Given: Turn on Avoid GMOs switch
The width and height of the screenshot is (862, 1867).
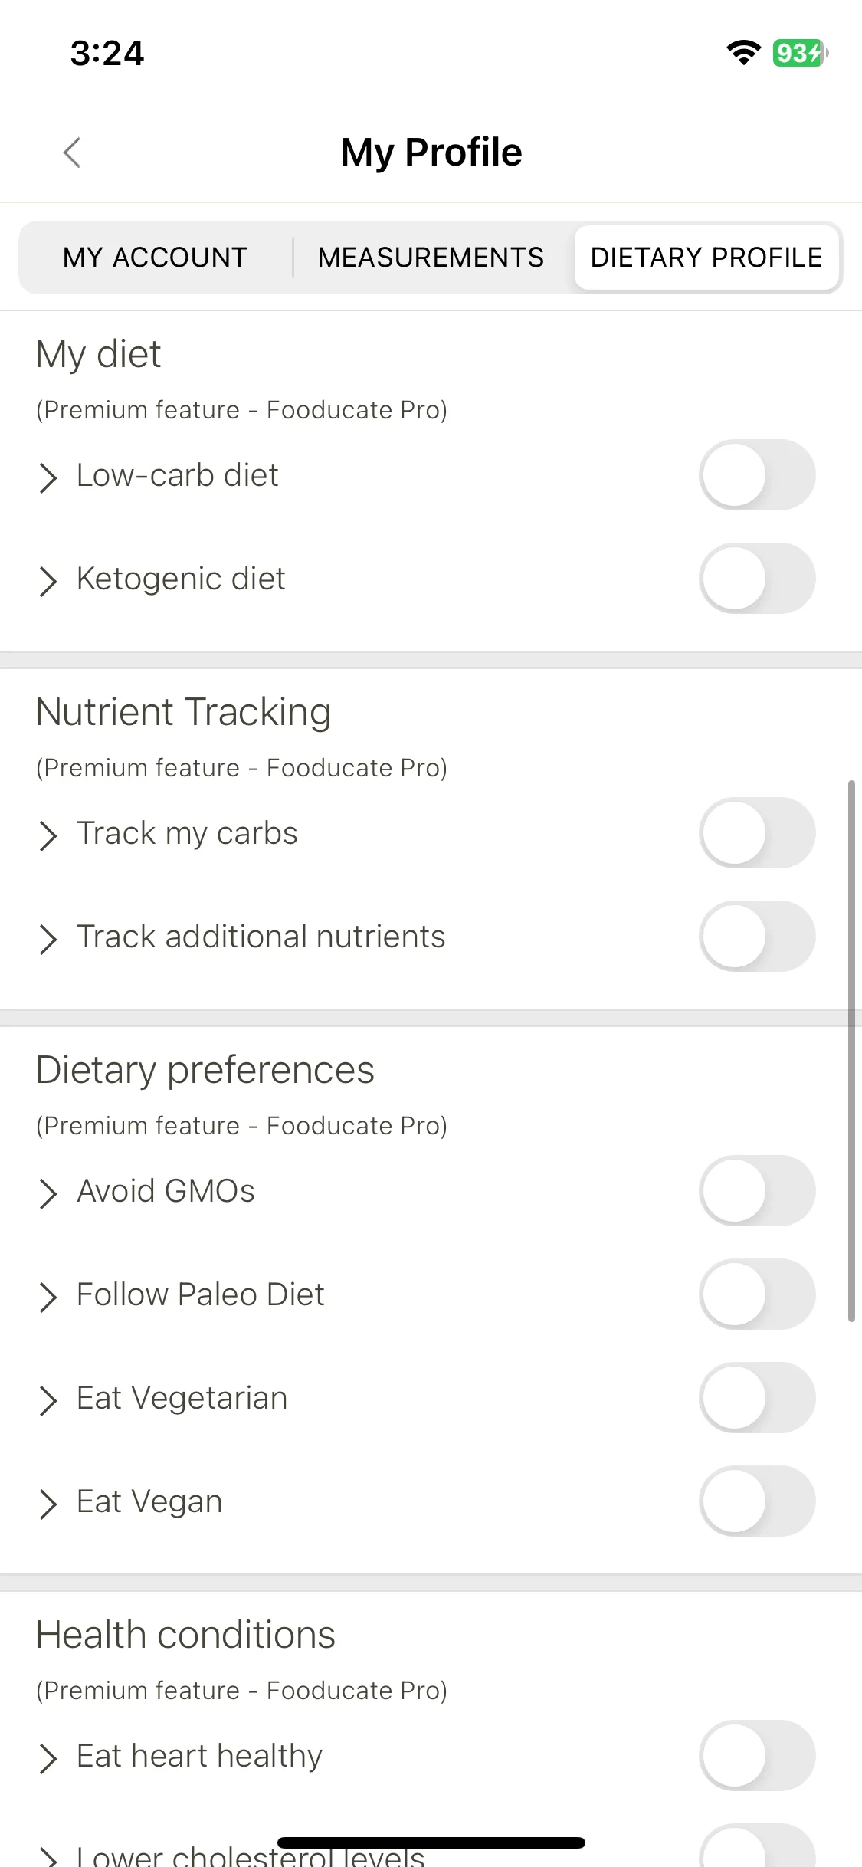Looking at the screenshot, I should point(757,1190).
